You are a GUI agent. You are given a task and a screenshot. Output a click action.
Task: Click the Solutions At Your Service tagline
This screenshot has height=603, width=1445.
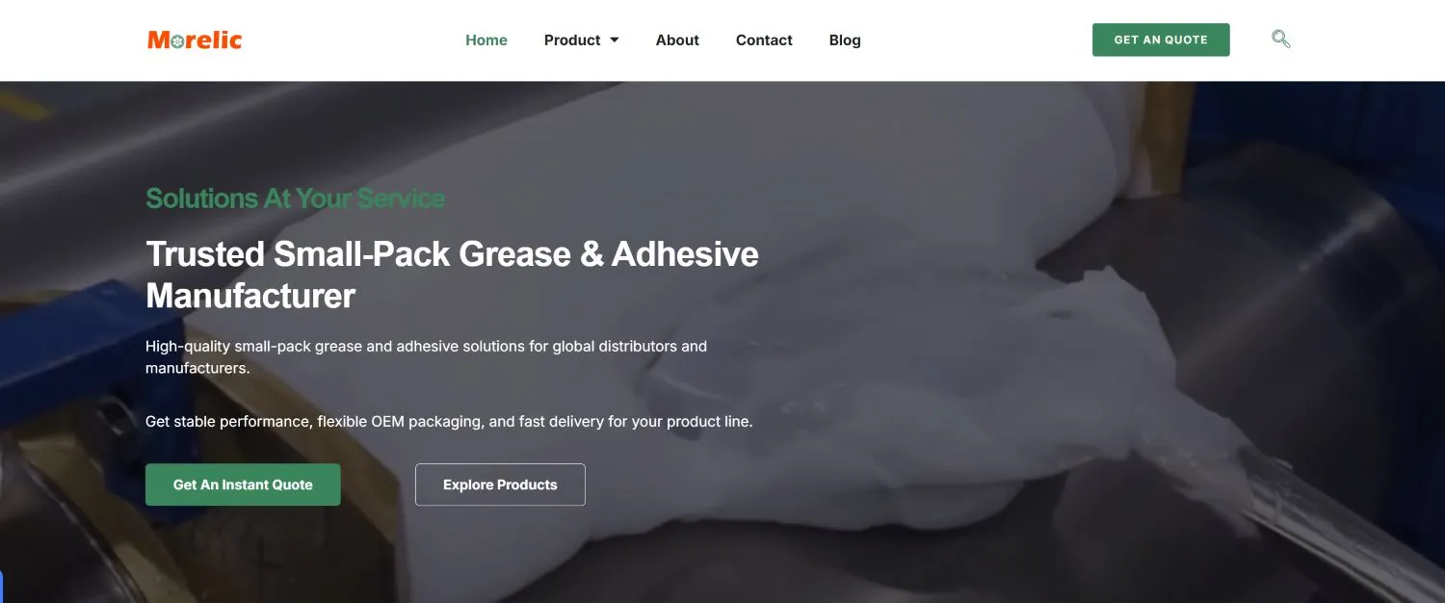pyautogui.click(x=295, y=198)
